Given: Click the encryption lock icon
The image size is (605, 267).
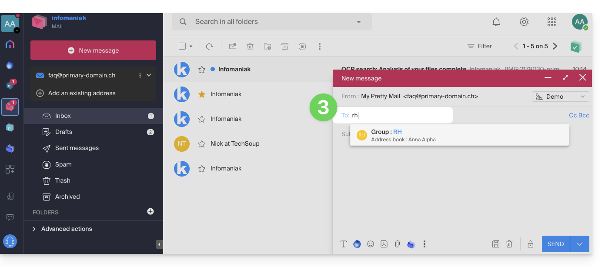Looking at the screenshot, I should 531,244.
